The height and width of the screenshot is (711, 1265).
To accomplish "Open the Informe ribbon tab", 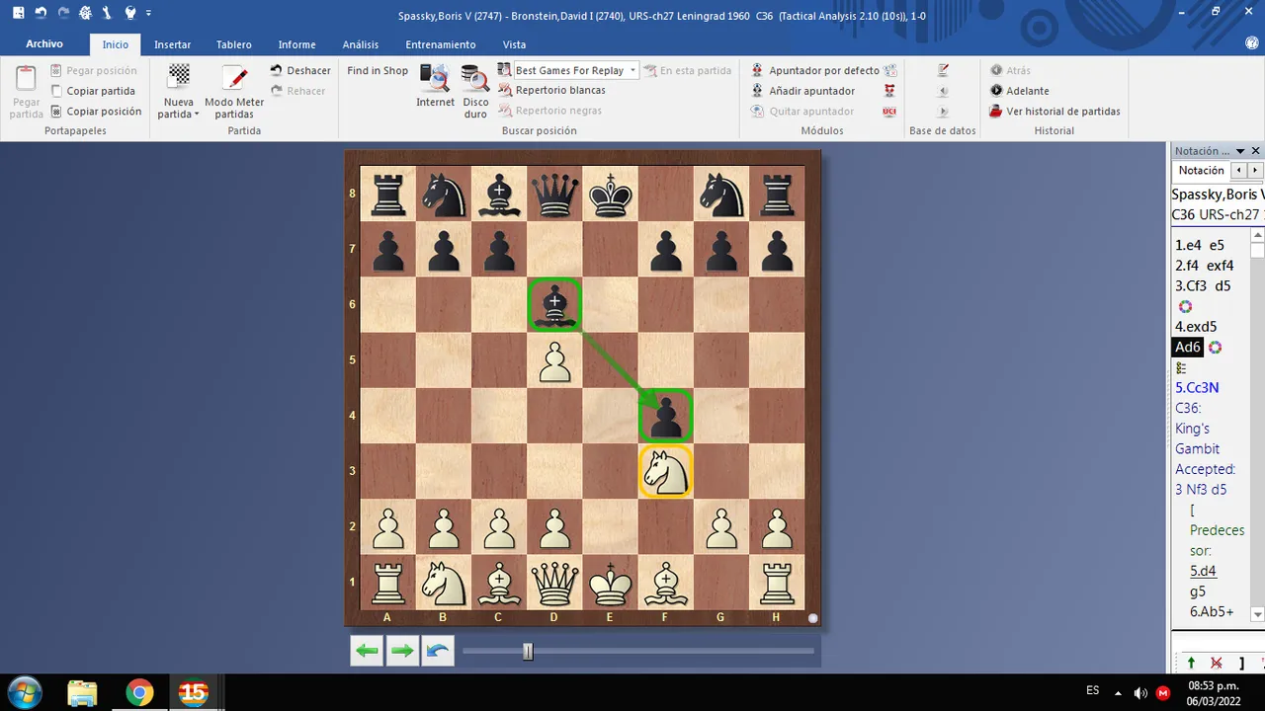I will click(296, 44).
